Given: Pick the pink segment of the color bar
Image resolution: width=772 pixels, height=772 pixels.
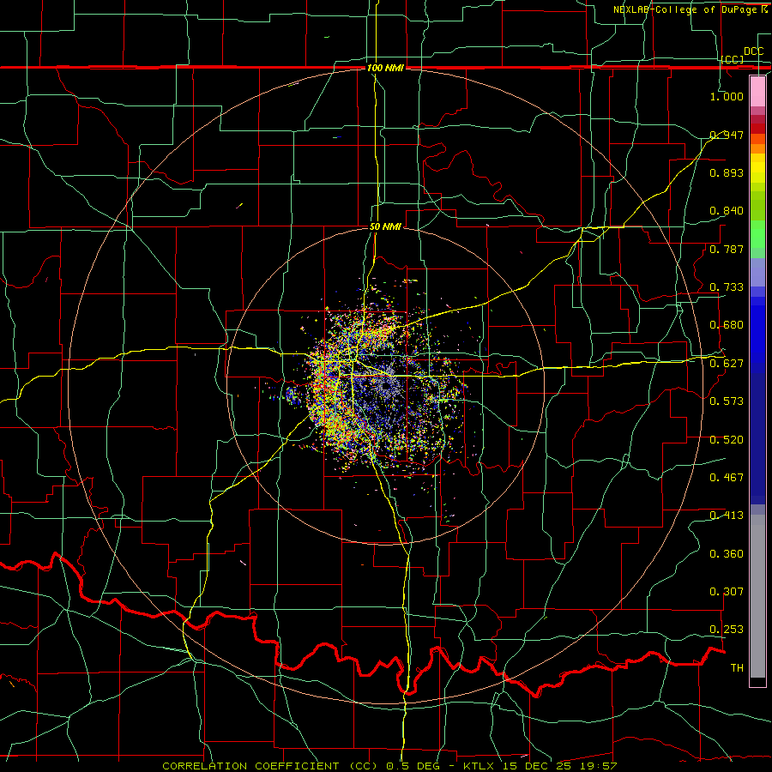Looking at the screenshot, I should coord(757,92).
